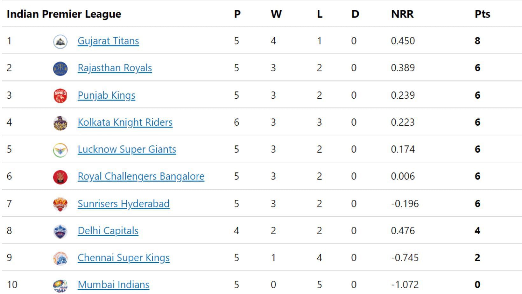Open the Rajasthan Royals link
522x294 pixels.
pos(115,68)
